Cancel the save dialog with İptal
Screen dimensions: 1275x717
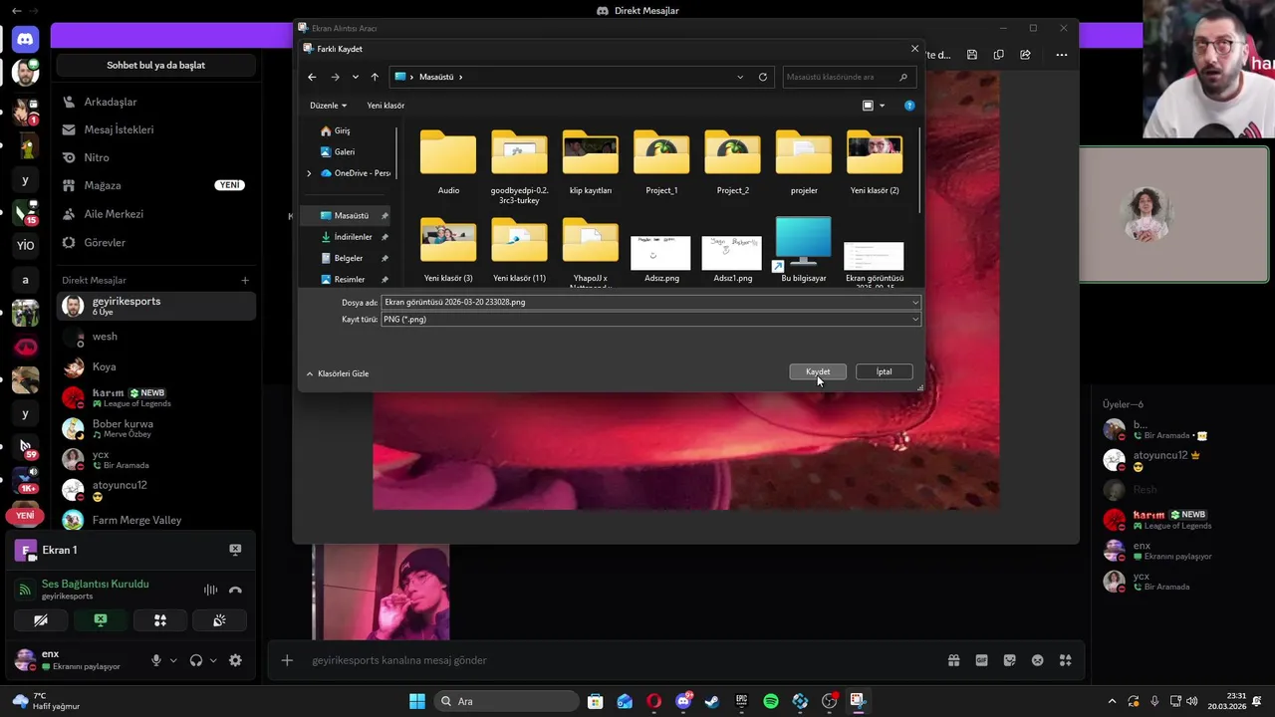tap(884, 371)
